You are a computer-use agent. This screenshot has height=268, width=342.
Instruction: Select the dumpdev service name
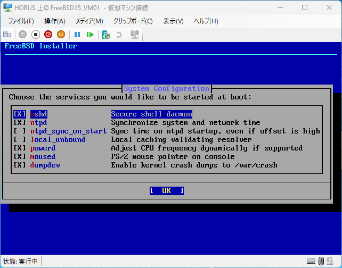click(45, 165)
